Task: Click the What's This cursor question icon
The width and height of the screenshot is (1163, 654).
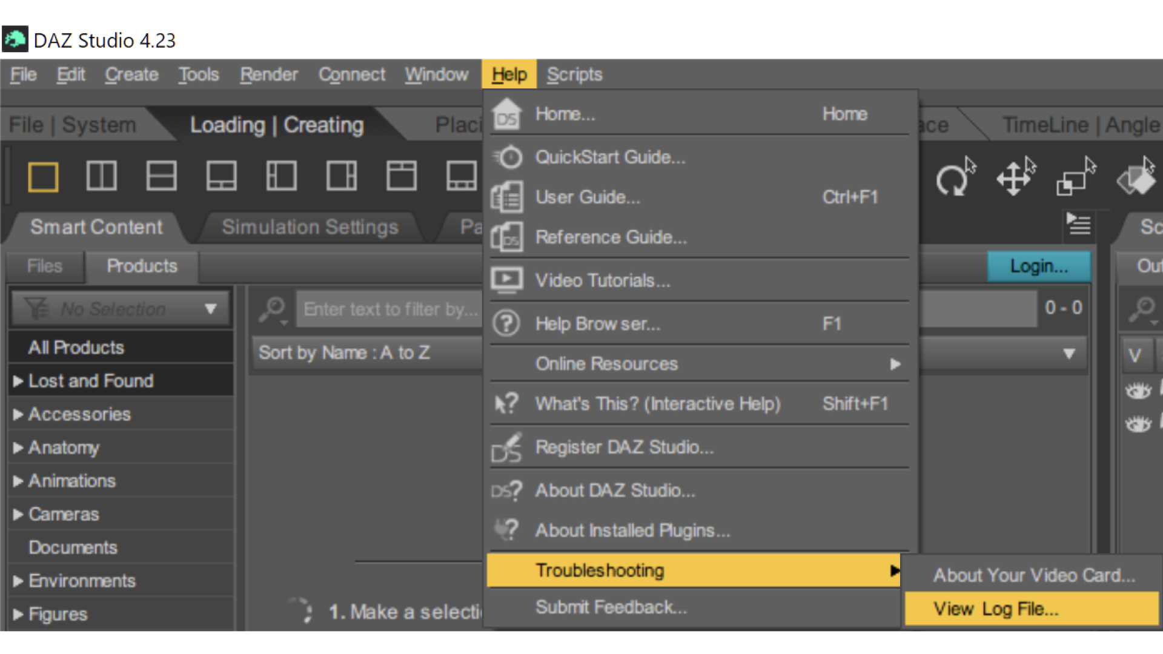Action: point(506,403)
